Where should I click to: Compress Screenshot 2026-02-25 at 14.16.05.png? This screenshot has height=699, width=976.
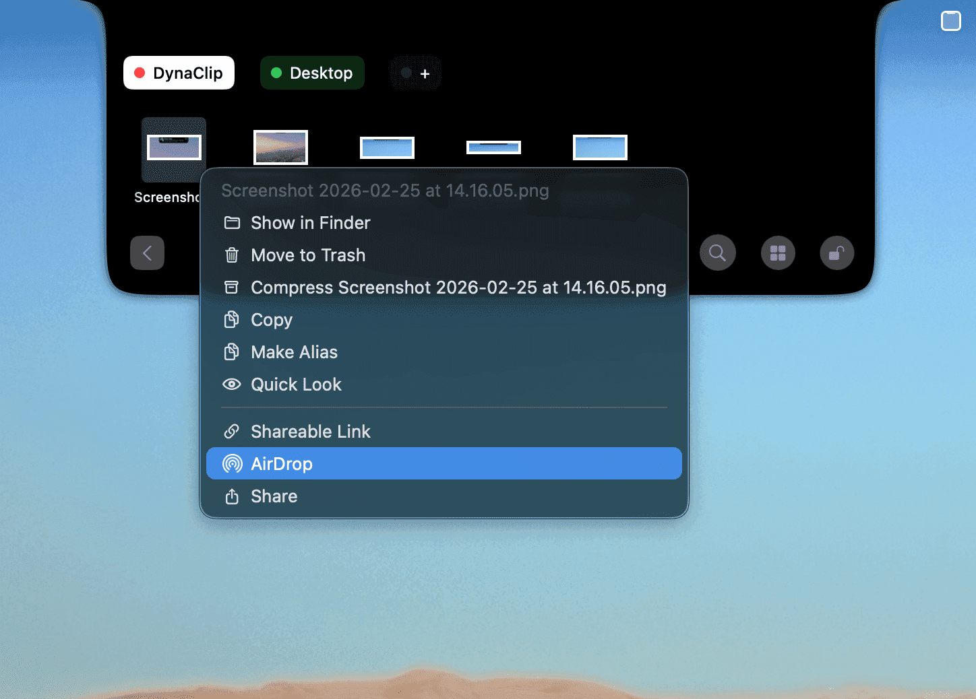coord(444,288)
